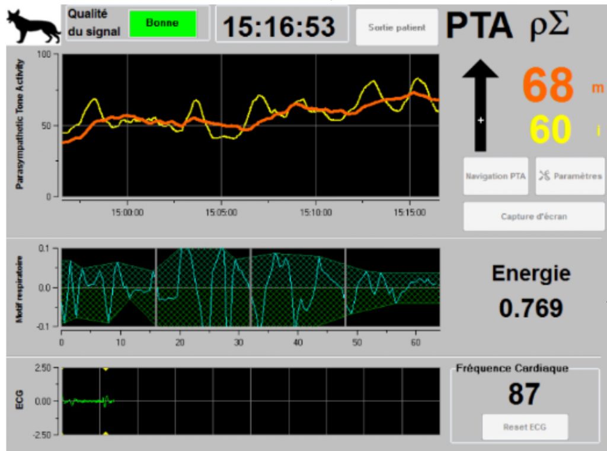Click the respiratory chart at the 32 divider
This screenshot has height=451, width=607.
(x=251, y=287)
